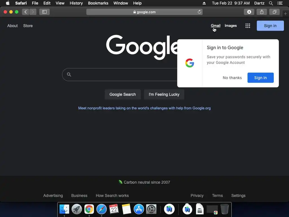Open the Edit menu
Image resolution: width=289 pixels, height=217 pixels.
pyautogui.click(x=47, y=3)
